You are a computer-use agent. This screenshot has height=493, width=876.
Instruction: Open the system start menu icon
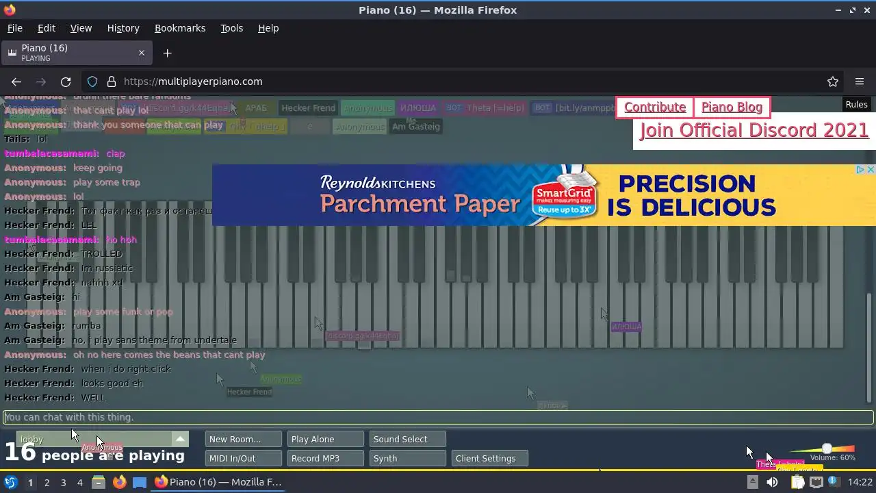point(10,482)
